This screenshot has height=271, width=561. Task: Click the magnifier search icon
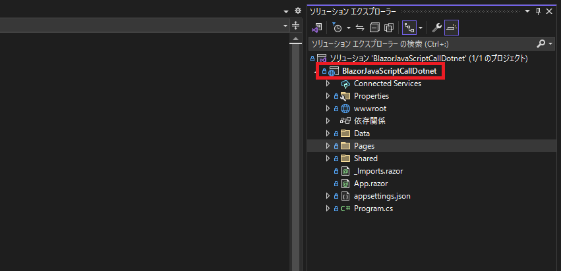point(541,44)
